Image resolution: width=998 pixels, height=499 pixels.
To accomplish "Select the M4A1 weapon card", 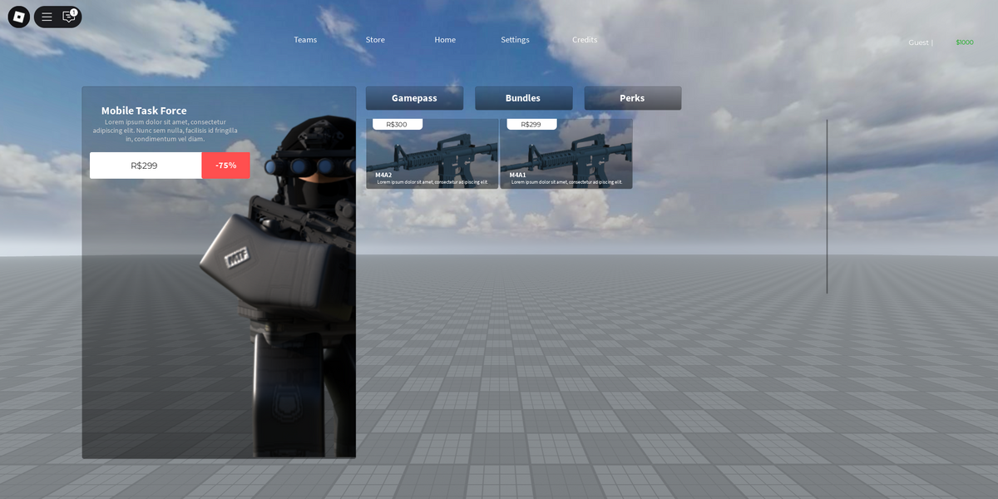I will (566, 154).
